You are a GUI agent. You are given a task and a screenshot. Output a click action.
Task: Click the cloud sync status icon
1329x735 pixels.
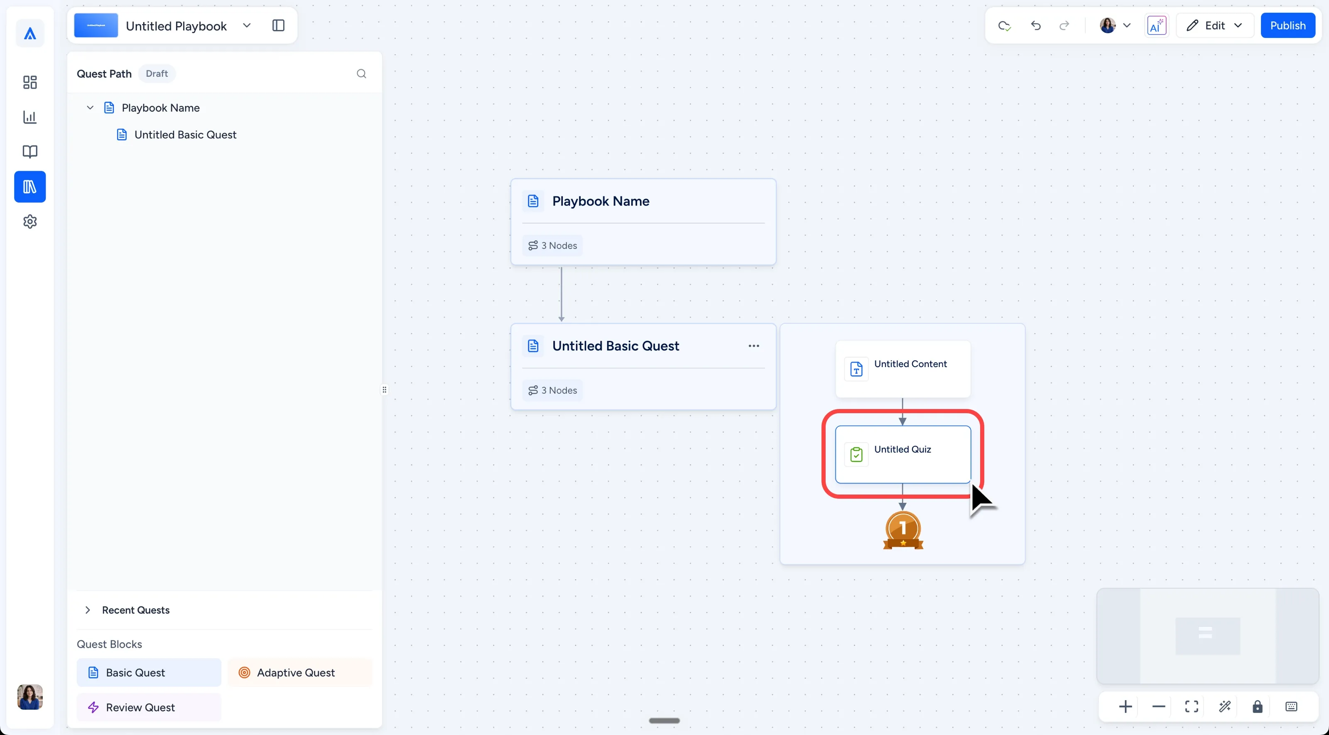tap(1004, 25)
